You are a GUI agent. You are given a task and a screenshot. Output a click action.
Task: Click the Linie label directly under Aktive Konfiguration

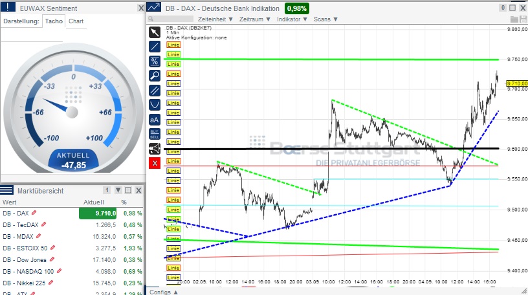pyautogui.click(x=173, y=45)
